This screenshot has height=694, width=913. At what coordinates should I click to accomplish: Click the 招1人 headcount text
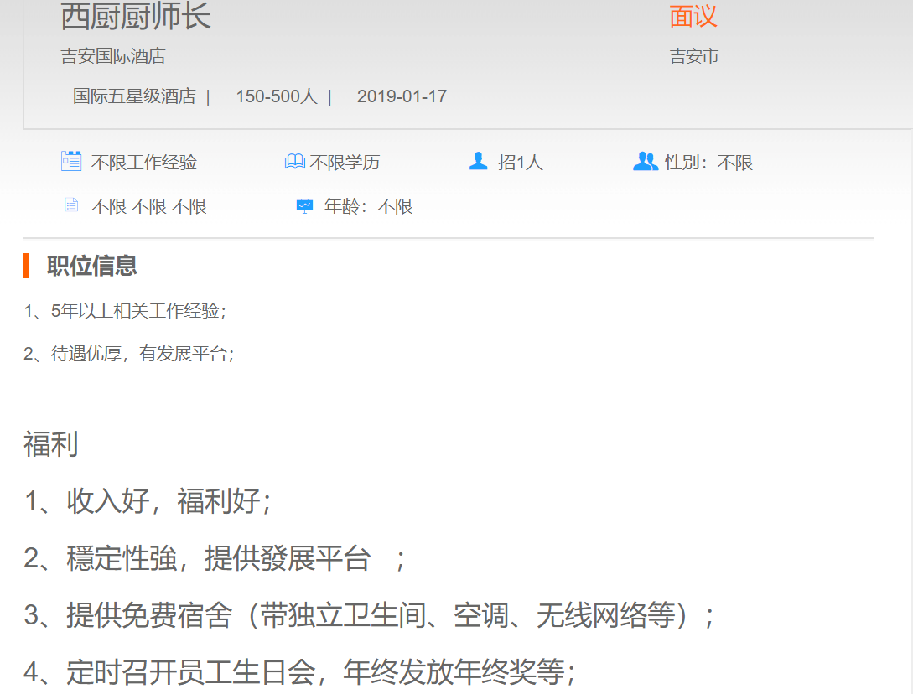click(x=521, y=163)
